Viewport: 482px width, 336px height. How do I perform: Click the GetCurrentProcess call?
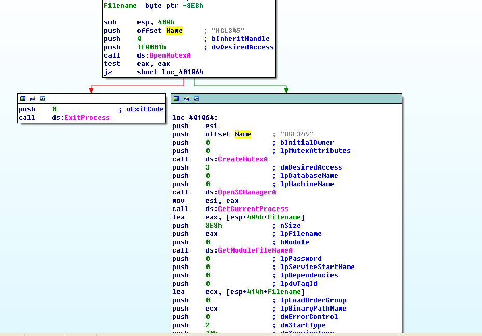pyautogui.click(x=253, y=209)
